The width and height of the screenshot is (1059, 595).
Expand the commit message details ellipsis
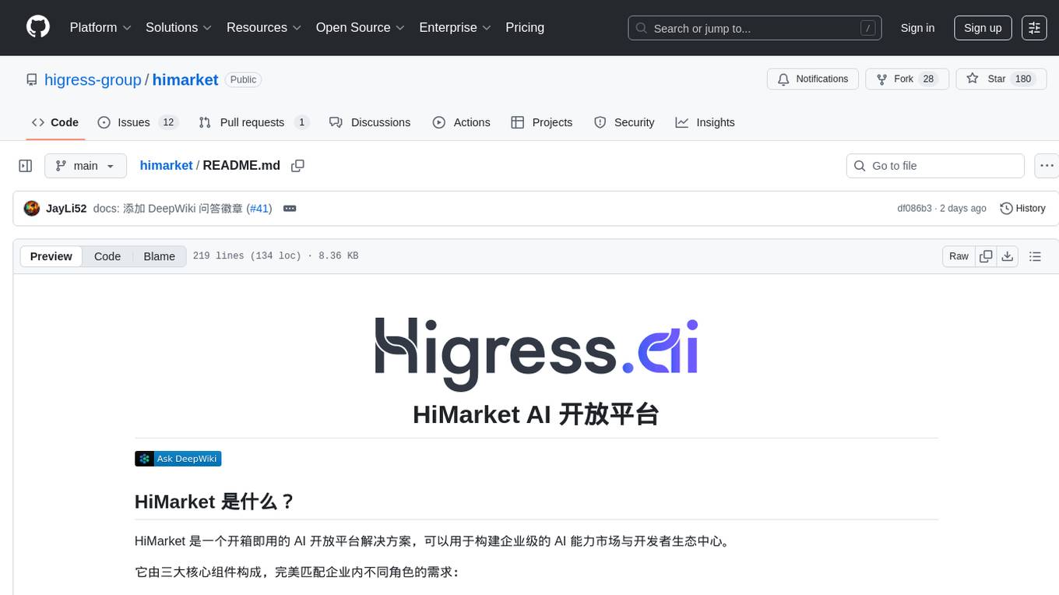pos(290,209)
